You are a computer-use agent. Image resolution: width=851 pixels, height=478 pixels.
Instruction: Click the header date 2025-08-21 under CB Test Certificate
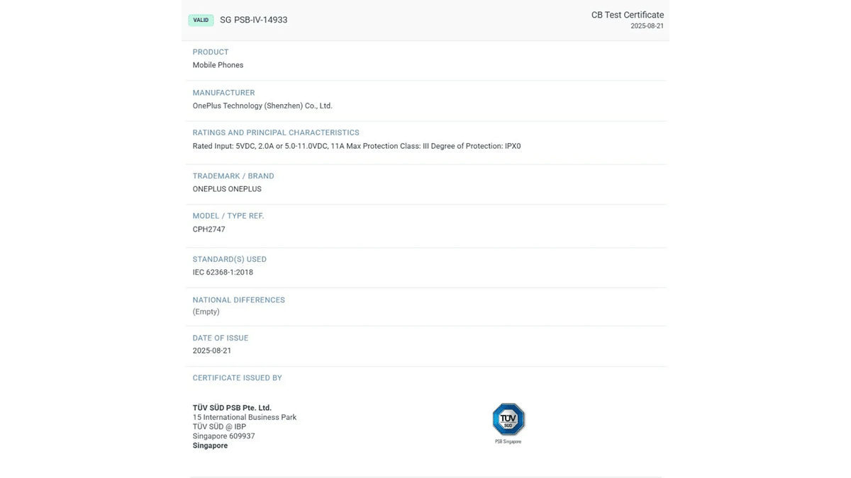coord(647,26)
